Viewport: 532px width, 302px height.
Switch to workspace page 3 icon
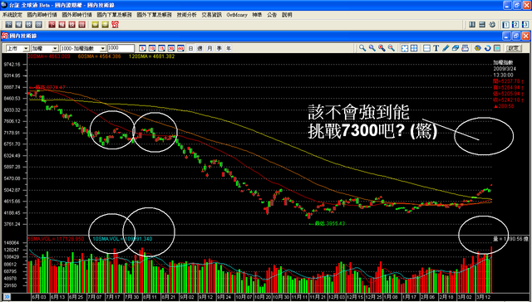pyautogui.click(x=525, y=25)
